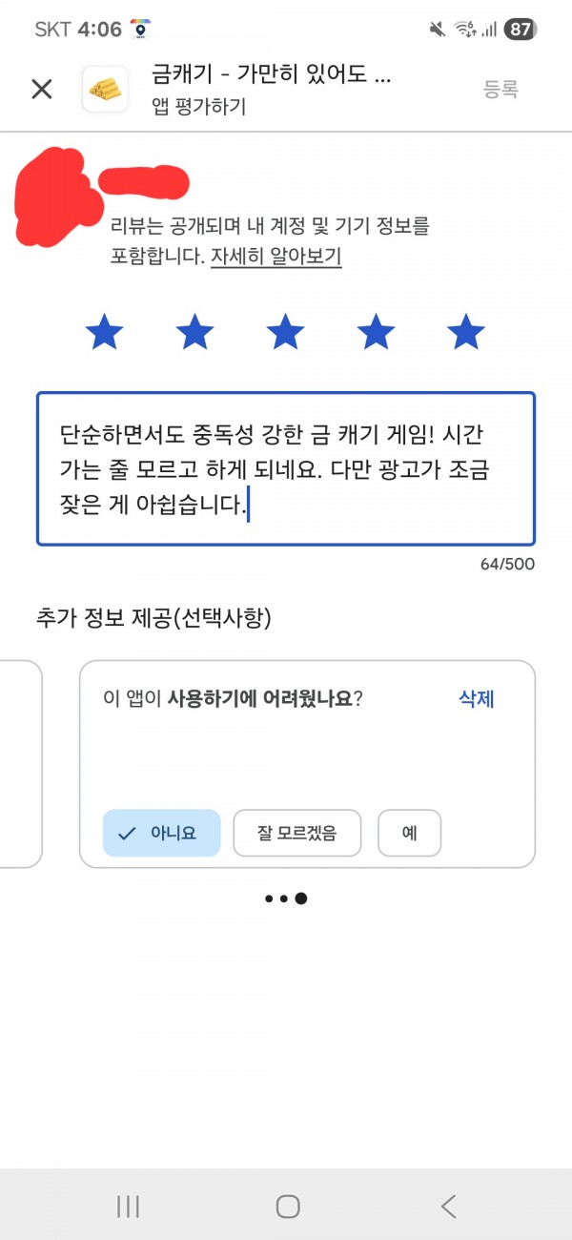Switch to the previous question card

click(x=19, y=764)
